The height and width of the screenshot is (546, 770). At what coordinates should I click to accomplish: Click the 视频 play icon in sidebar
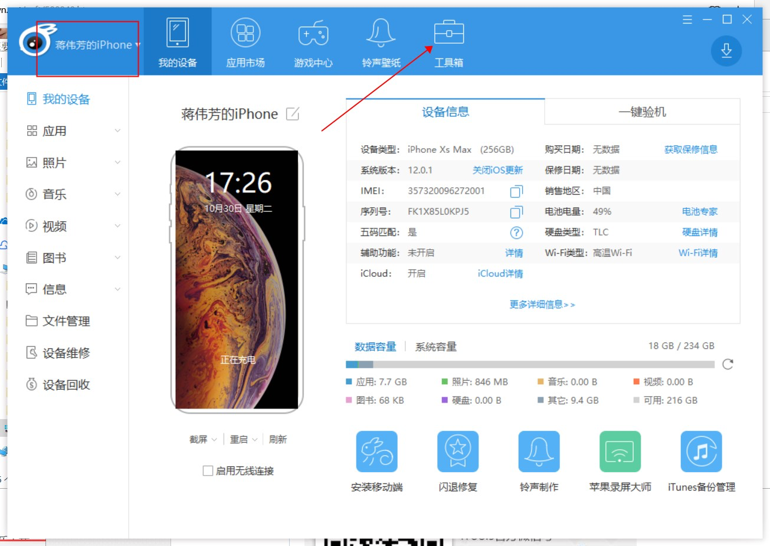pos(32,225)
